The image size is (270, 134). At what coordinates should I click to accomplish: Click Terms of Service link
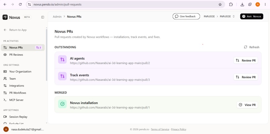pos(160,129)
